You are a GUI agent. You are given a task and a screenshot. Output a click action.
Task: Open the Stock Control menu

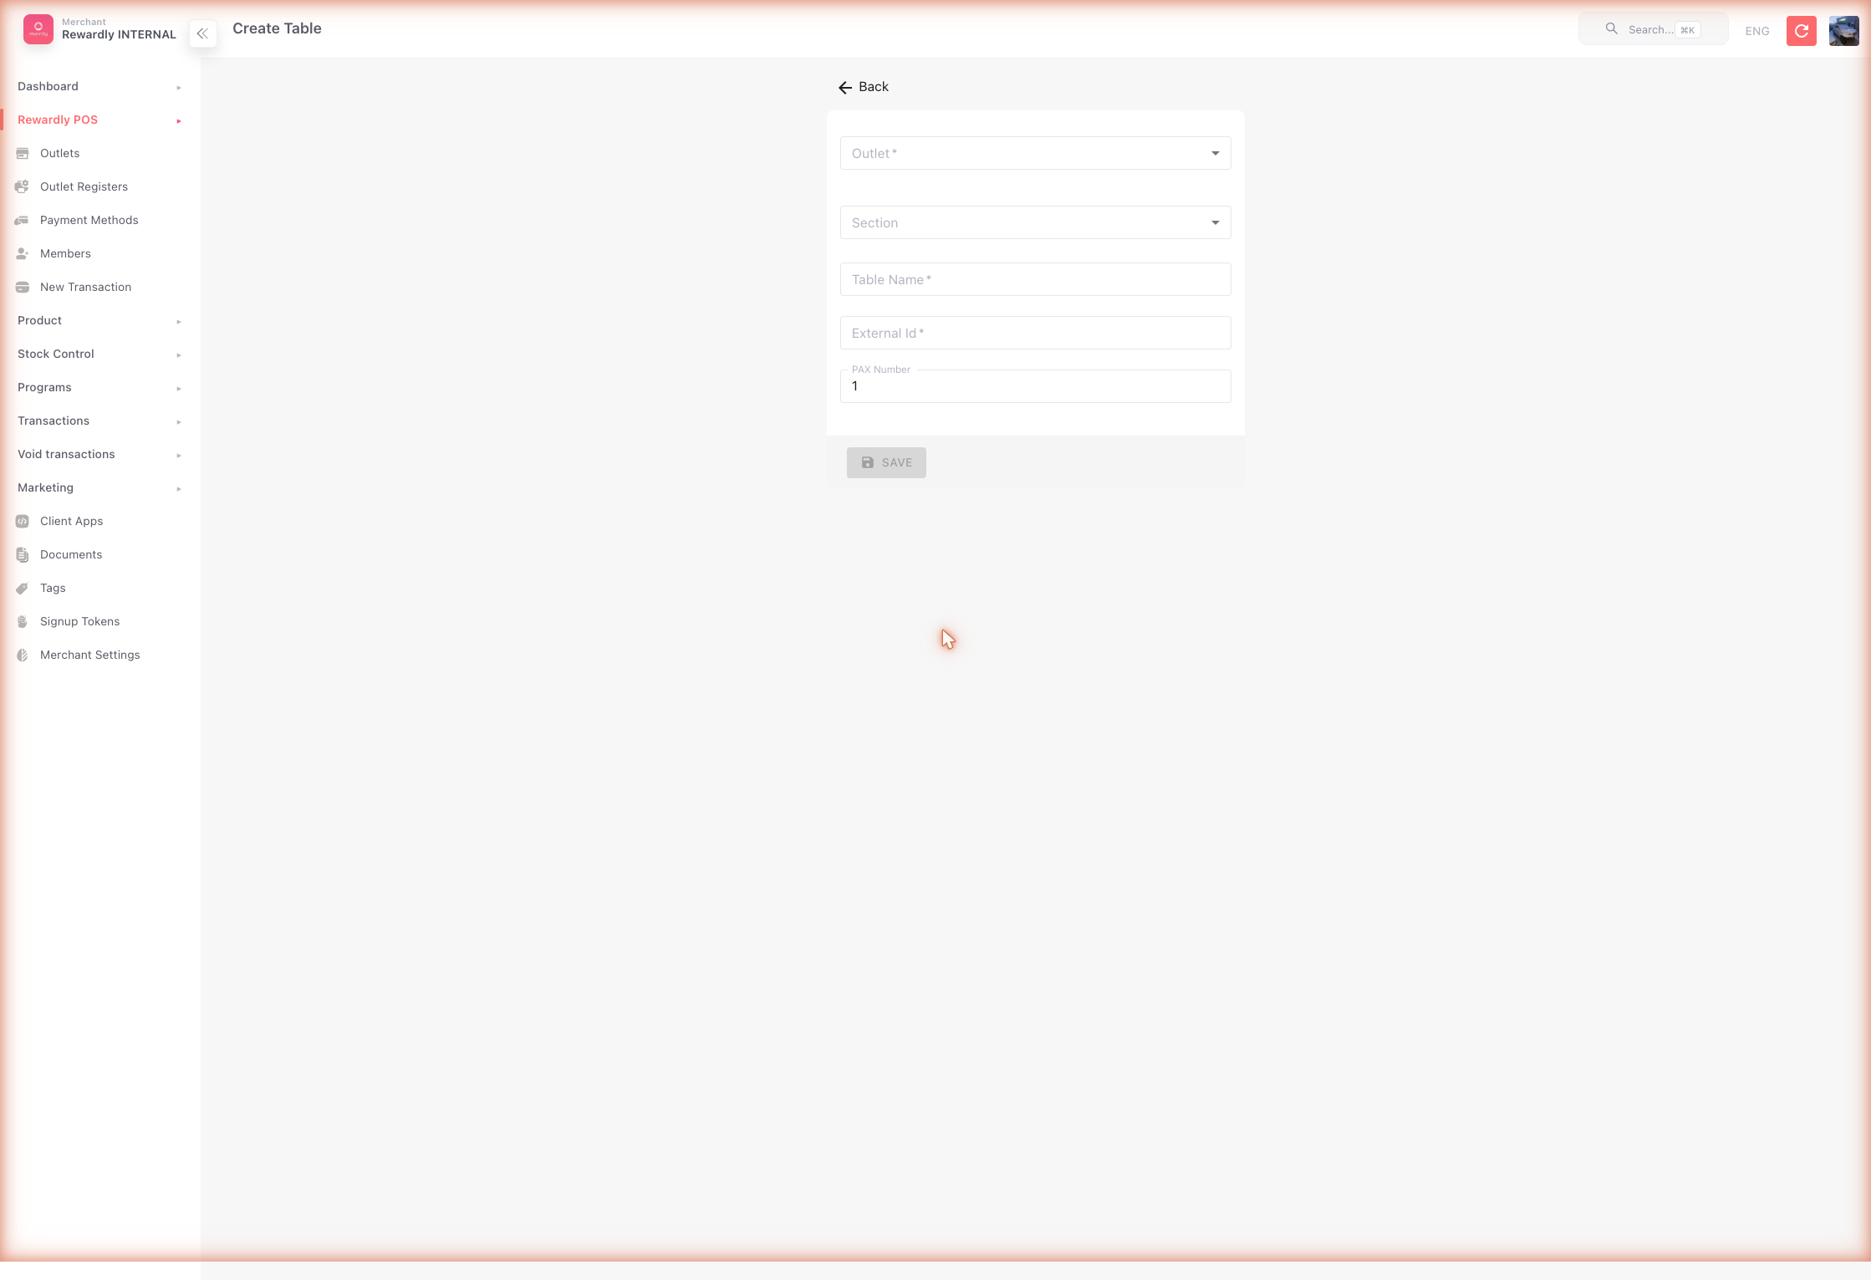[56, 354]
